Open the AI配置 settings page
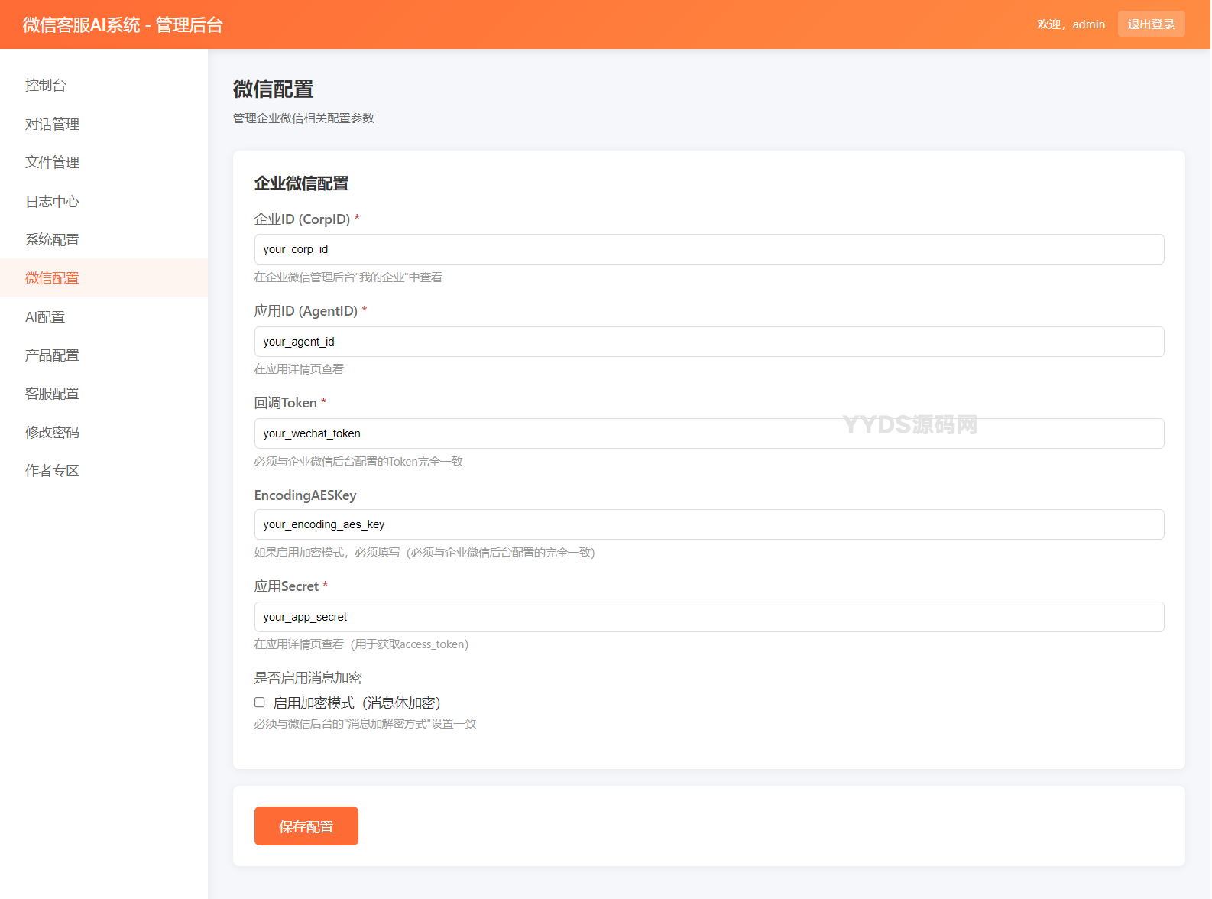The width and height of the screenshot is (1212, 899). coord(45,316)
